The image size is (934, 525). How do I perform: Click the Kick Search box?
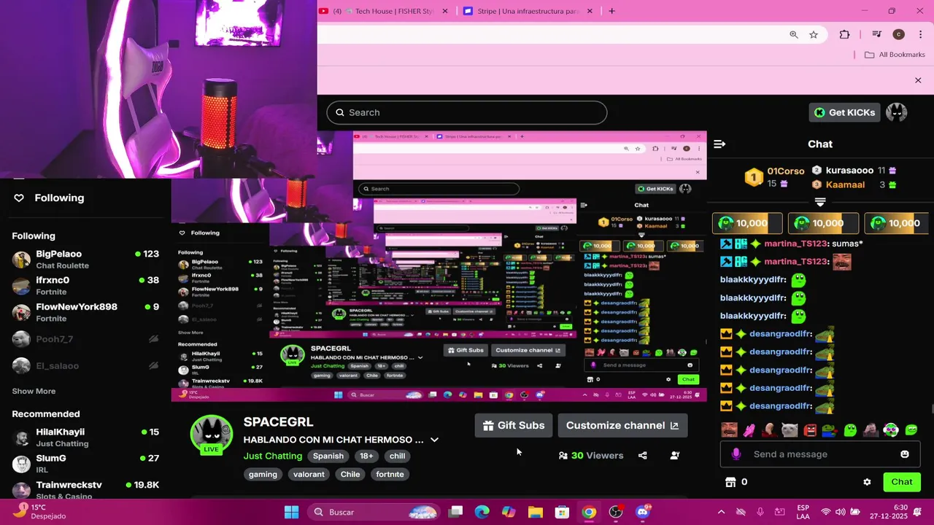tap(467, 112)
